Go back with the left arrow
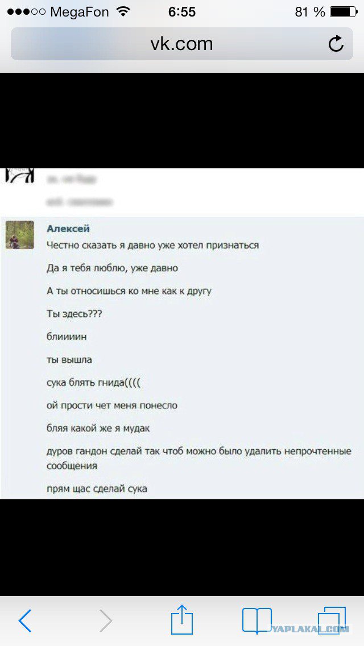 [24, 620]
